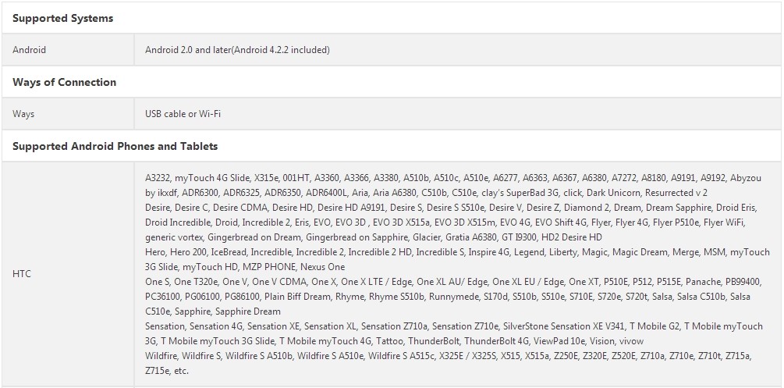This screenshot has width=784, height=388.
Task: Click the line starting 'by ikxdf, ADR6300'
Action: pyautogui.click(x=426, y=193)
